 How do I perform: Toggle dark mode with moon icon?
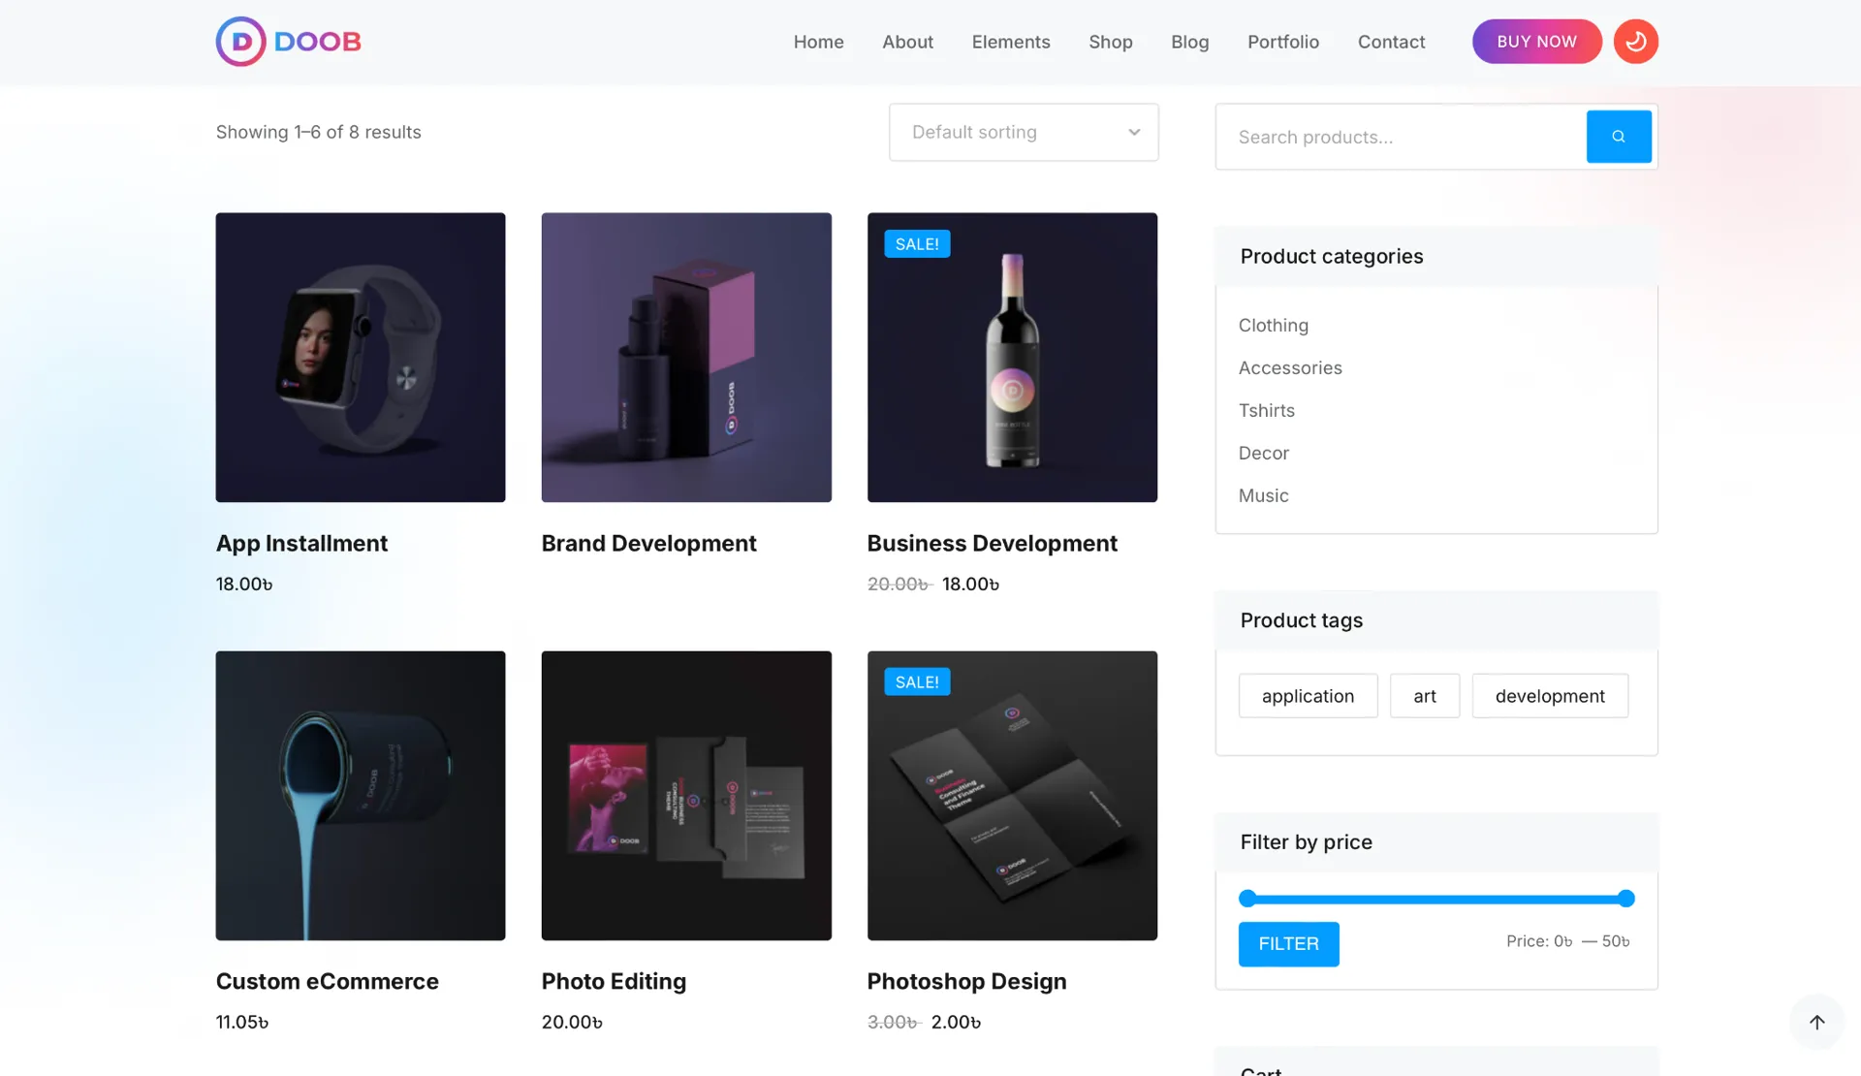tap(1635, 42)
